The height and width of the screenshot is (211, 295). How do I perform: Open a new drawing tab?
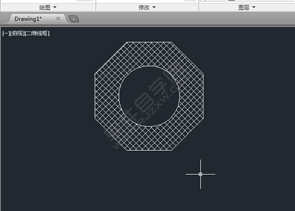pyautogui.click(x=74, y=19)
